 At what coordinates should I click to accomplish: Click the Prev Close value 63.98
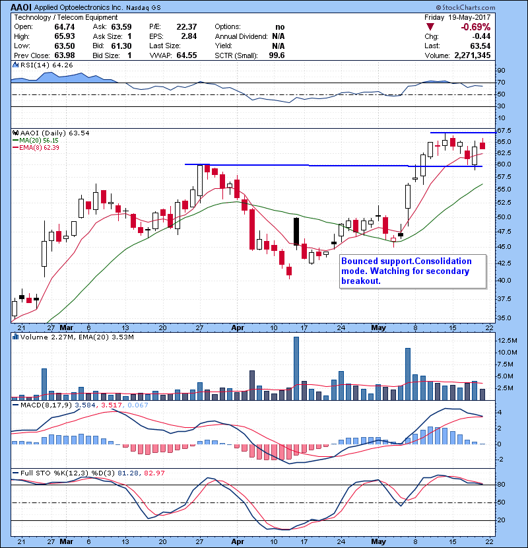coord(64,55)
